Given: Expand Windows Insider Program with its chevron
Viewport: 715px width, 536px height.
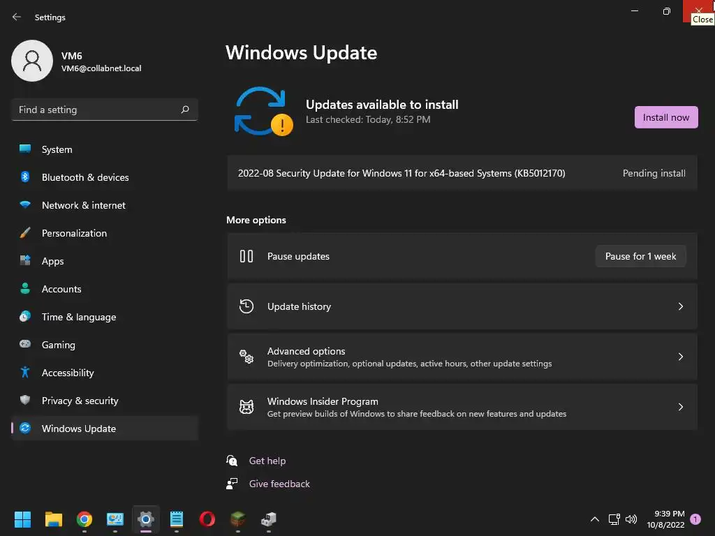Looking at the screenshot, I should click(680, 407).
